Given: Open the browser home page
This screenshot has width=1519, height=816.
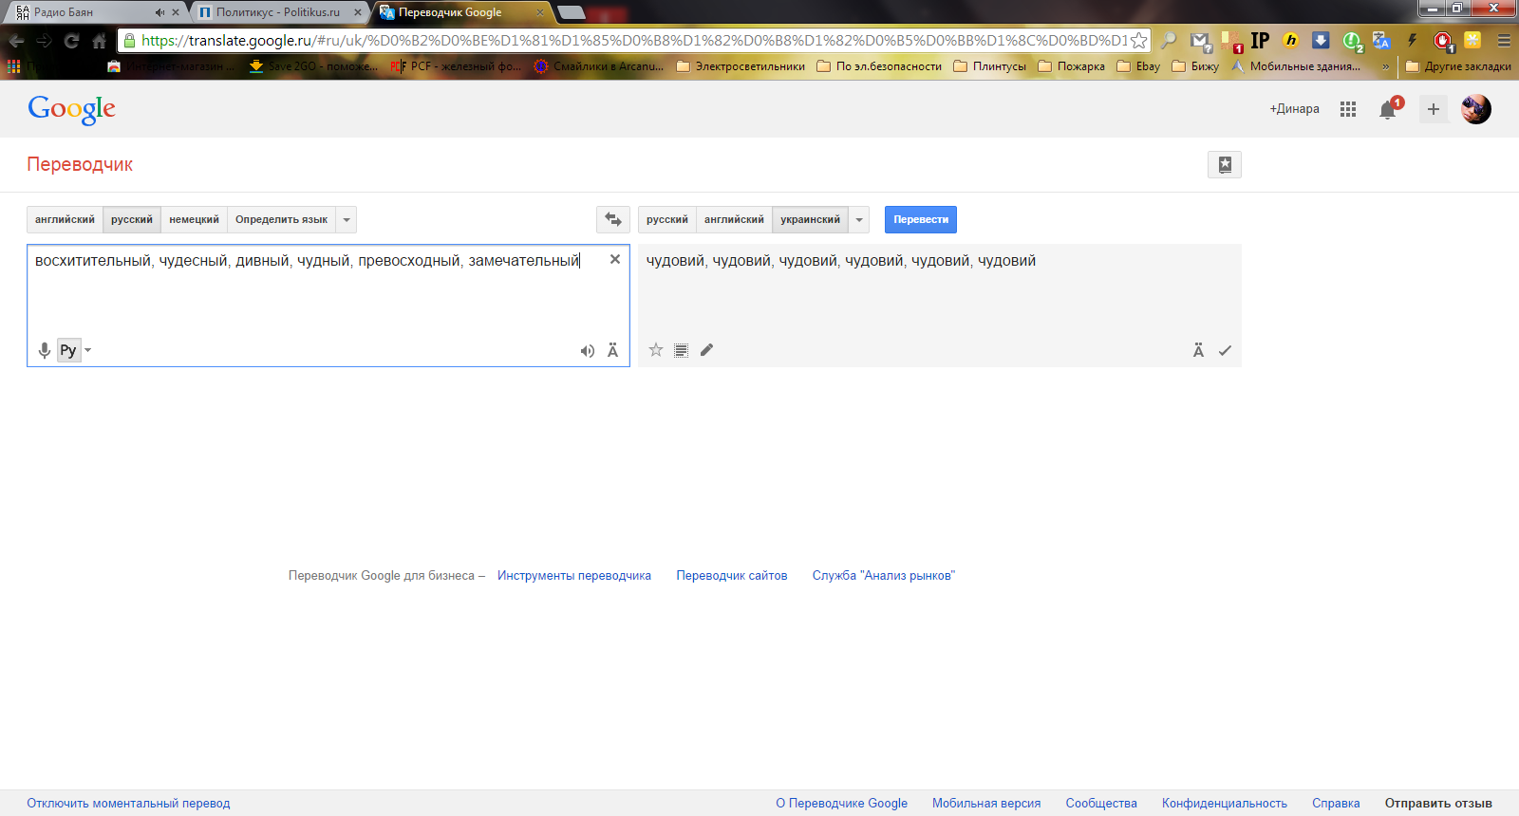Looking at the screenshot, I should click(x=99, y=41).
